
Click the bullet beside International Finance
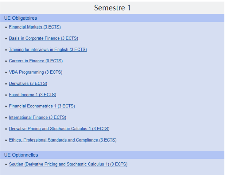(x=6, y=118)
